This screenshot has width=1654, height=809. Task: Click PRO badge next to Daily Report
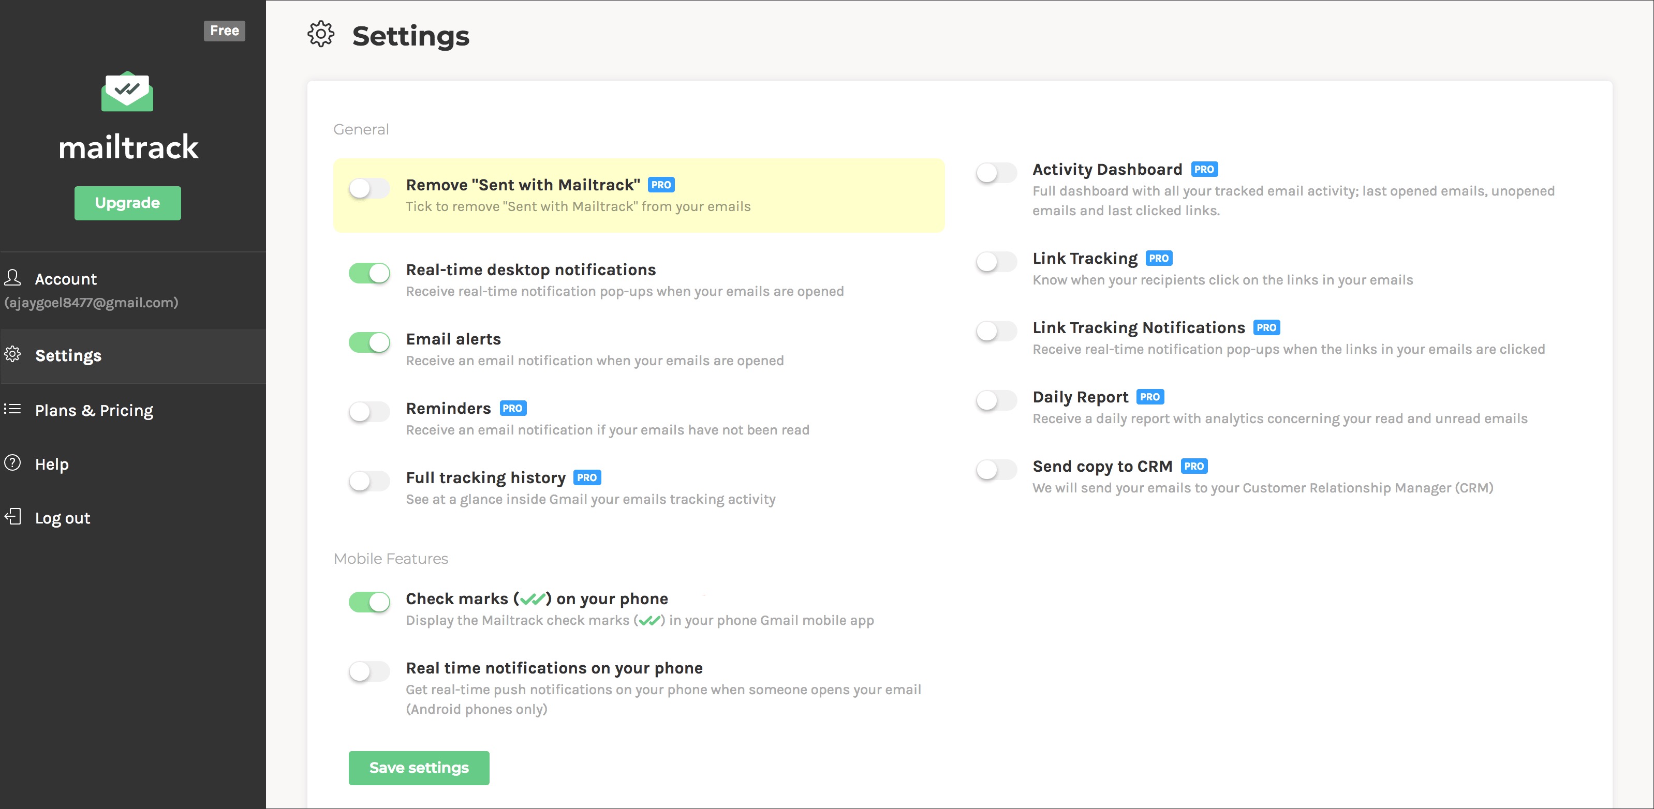[1150, 396]
